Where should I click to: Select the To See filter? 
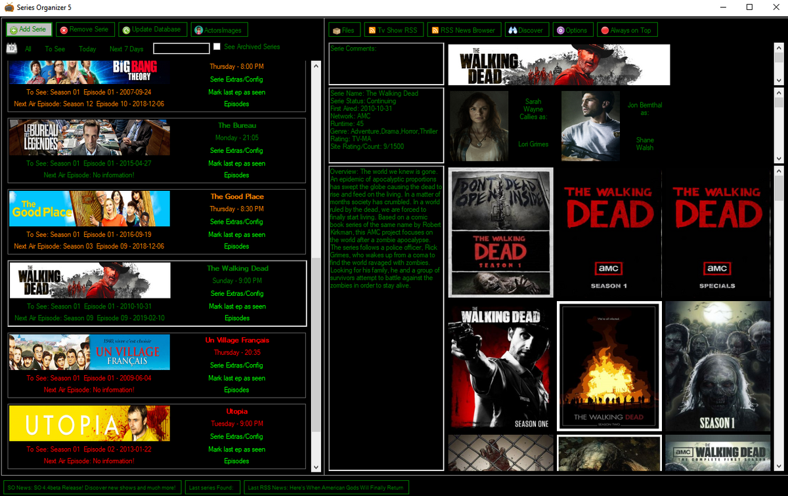(x=55, y=49)
